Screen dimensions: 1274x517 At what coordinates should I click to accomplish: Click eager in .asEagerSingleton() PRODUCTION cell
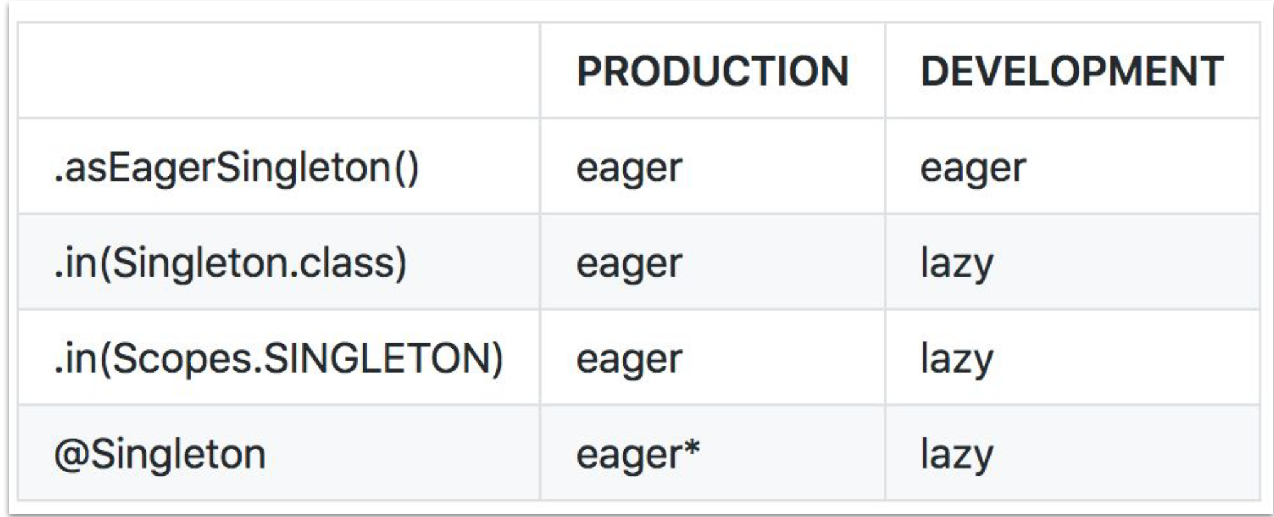(x=629, y=168)
